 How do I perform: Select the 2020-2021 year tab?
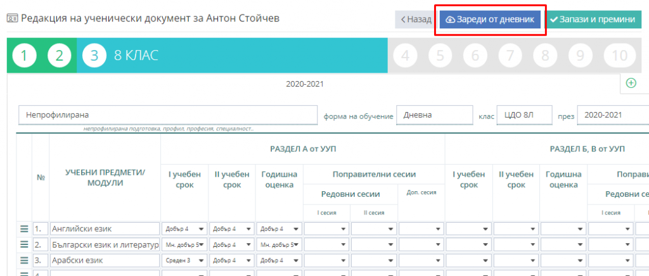point(305,84)
